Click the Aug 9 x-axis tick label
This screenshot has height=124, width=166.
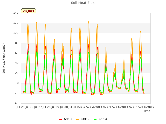tap(150, 107)
